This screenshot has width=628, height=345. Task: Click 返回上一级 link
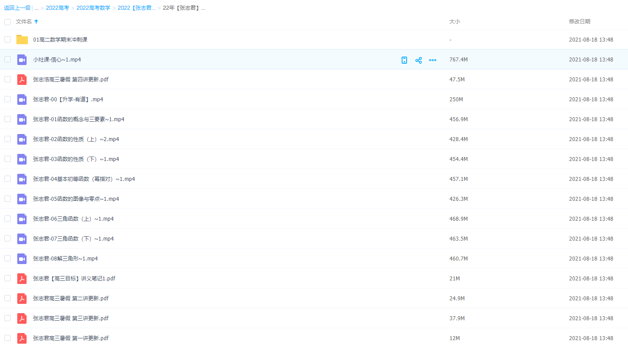click(17, 8)
